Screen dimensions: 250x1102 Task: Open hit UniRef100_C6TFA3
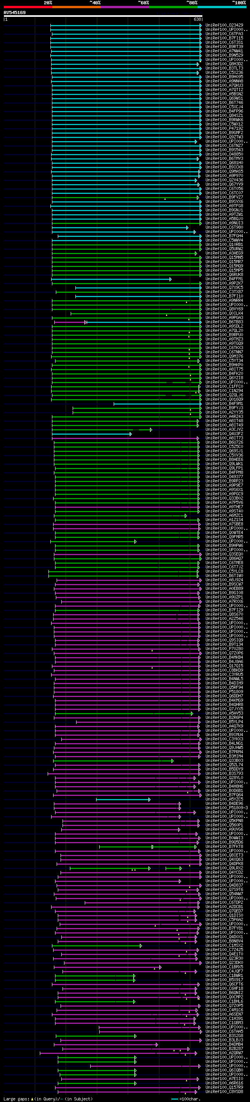pyautogui.click(x=224, y=34)
